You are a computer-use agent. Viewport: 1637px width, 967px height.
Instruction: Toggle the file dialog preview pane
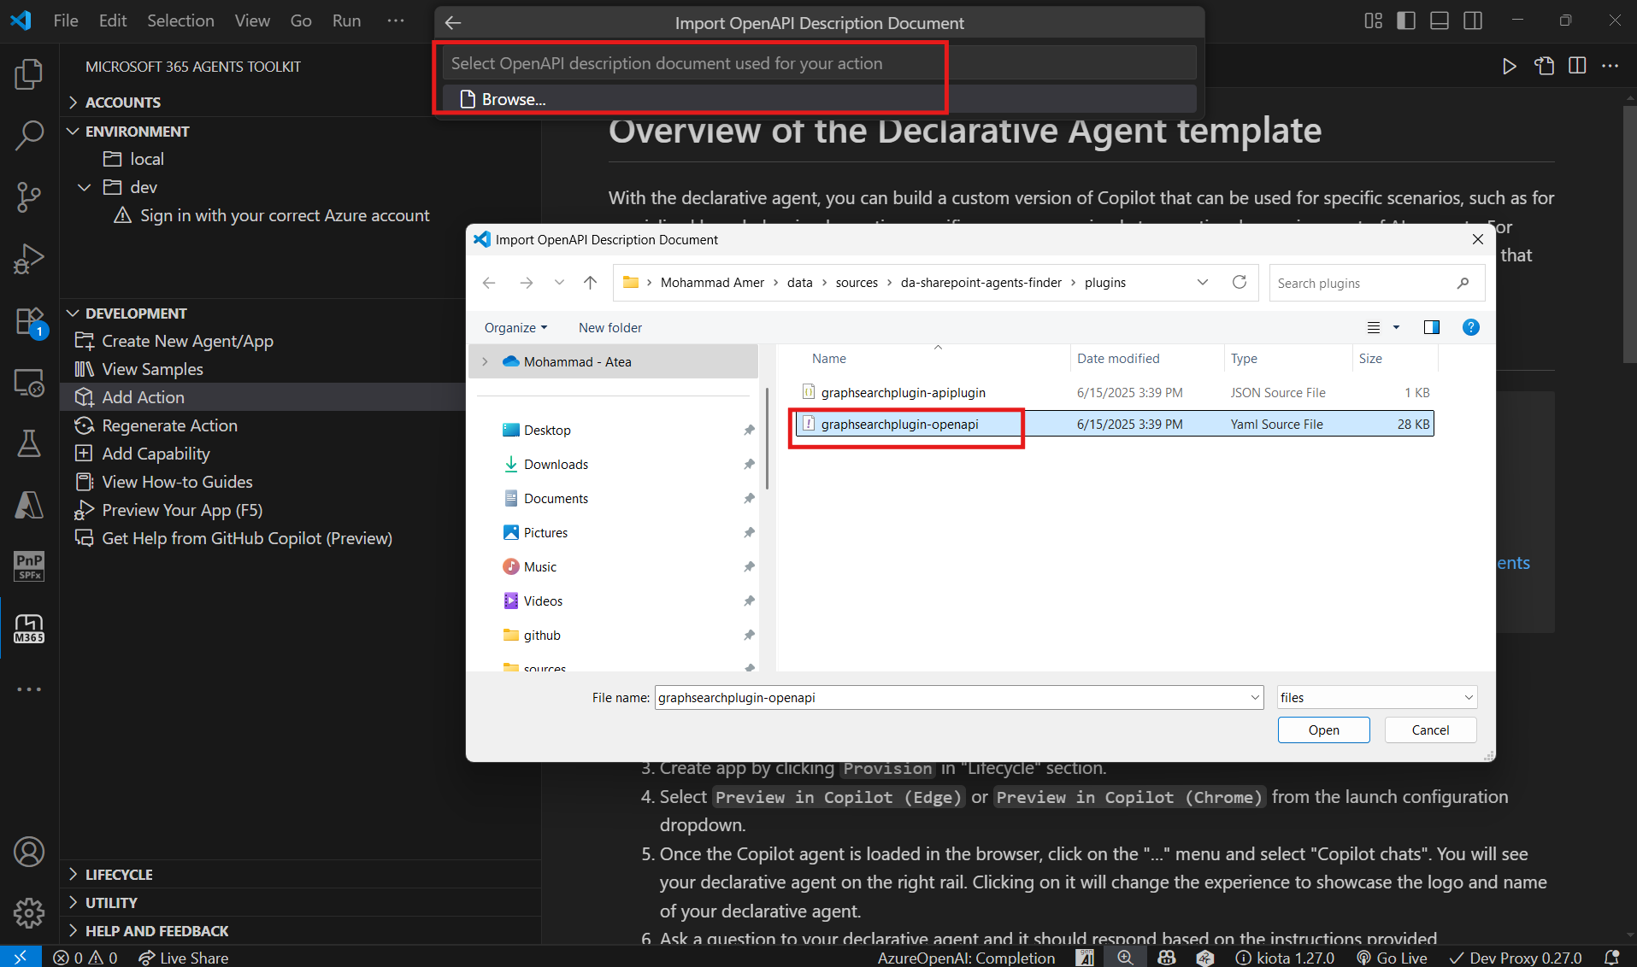[1432, 327]
